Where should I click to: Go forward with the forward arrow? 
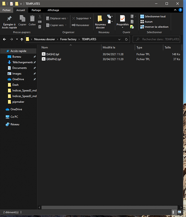click(x=11, y=39)
